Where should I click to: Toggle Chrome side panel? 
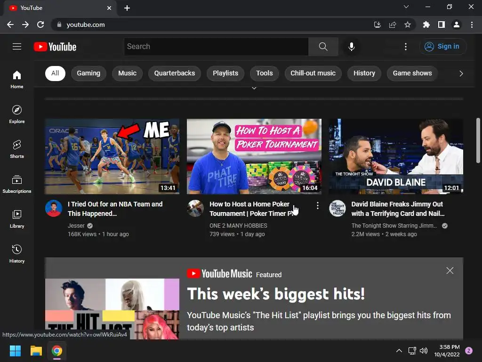pos(442,25)
